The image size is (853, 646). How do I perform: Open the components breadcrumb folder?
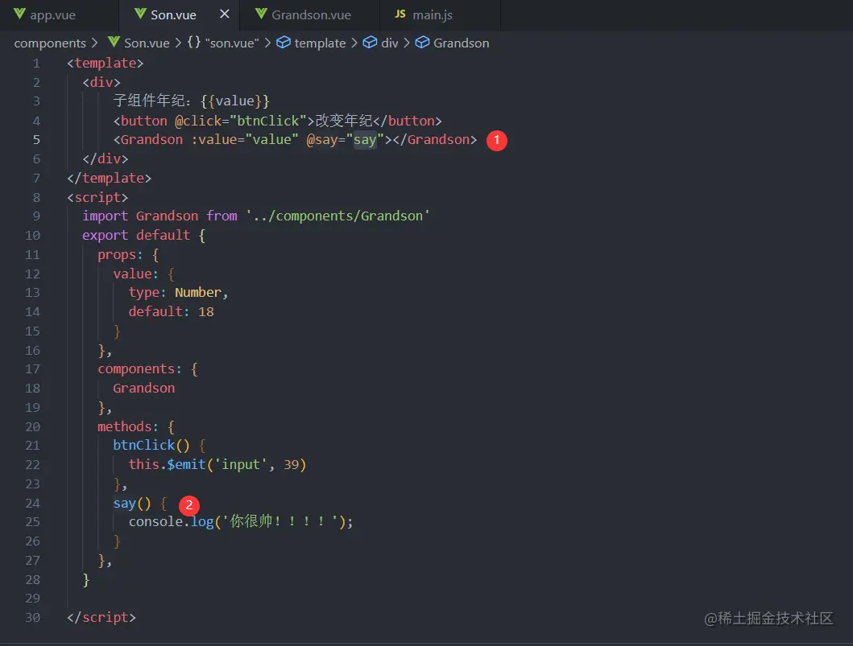pyautogui.click(x=49, y=43)
